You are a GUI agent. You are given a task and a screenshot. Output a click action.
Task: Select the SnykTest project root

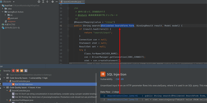coord(9,5)
